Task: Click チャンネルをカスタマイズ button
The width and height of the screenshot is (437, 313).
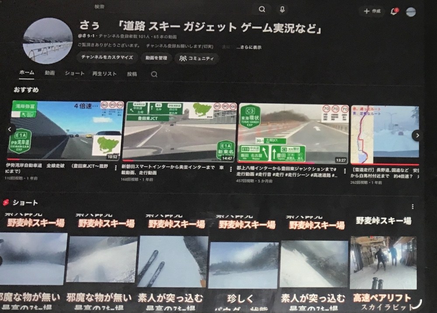Action: click(107, 57)
